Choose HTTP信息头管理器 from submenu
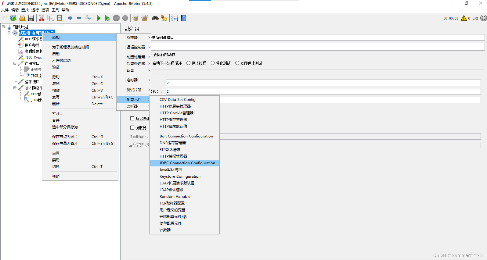Screen dimensions: 487x260 184,106
